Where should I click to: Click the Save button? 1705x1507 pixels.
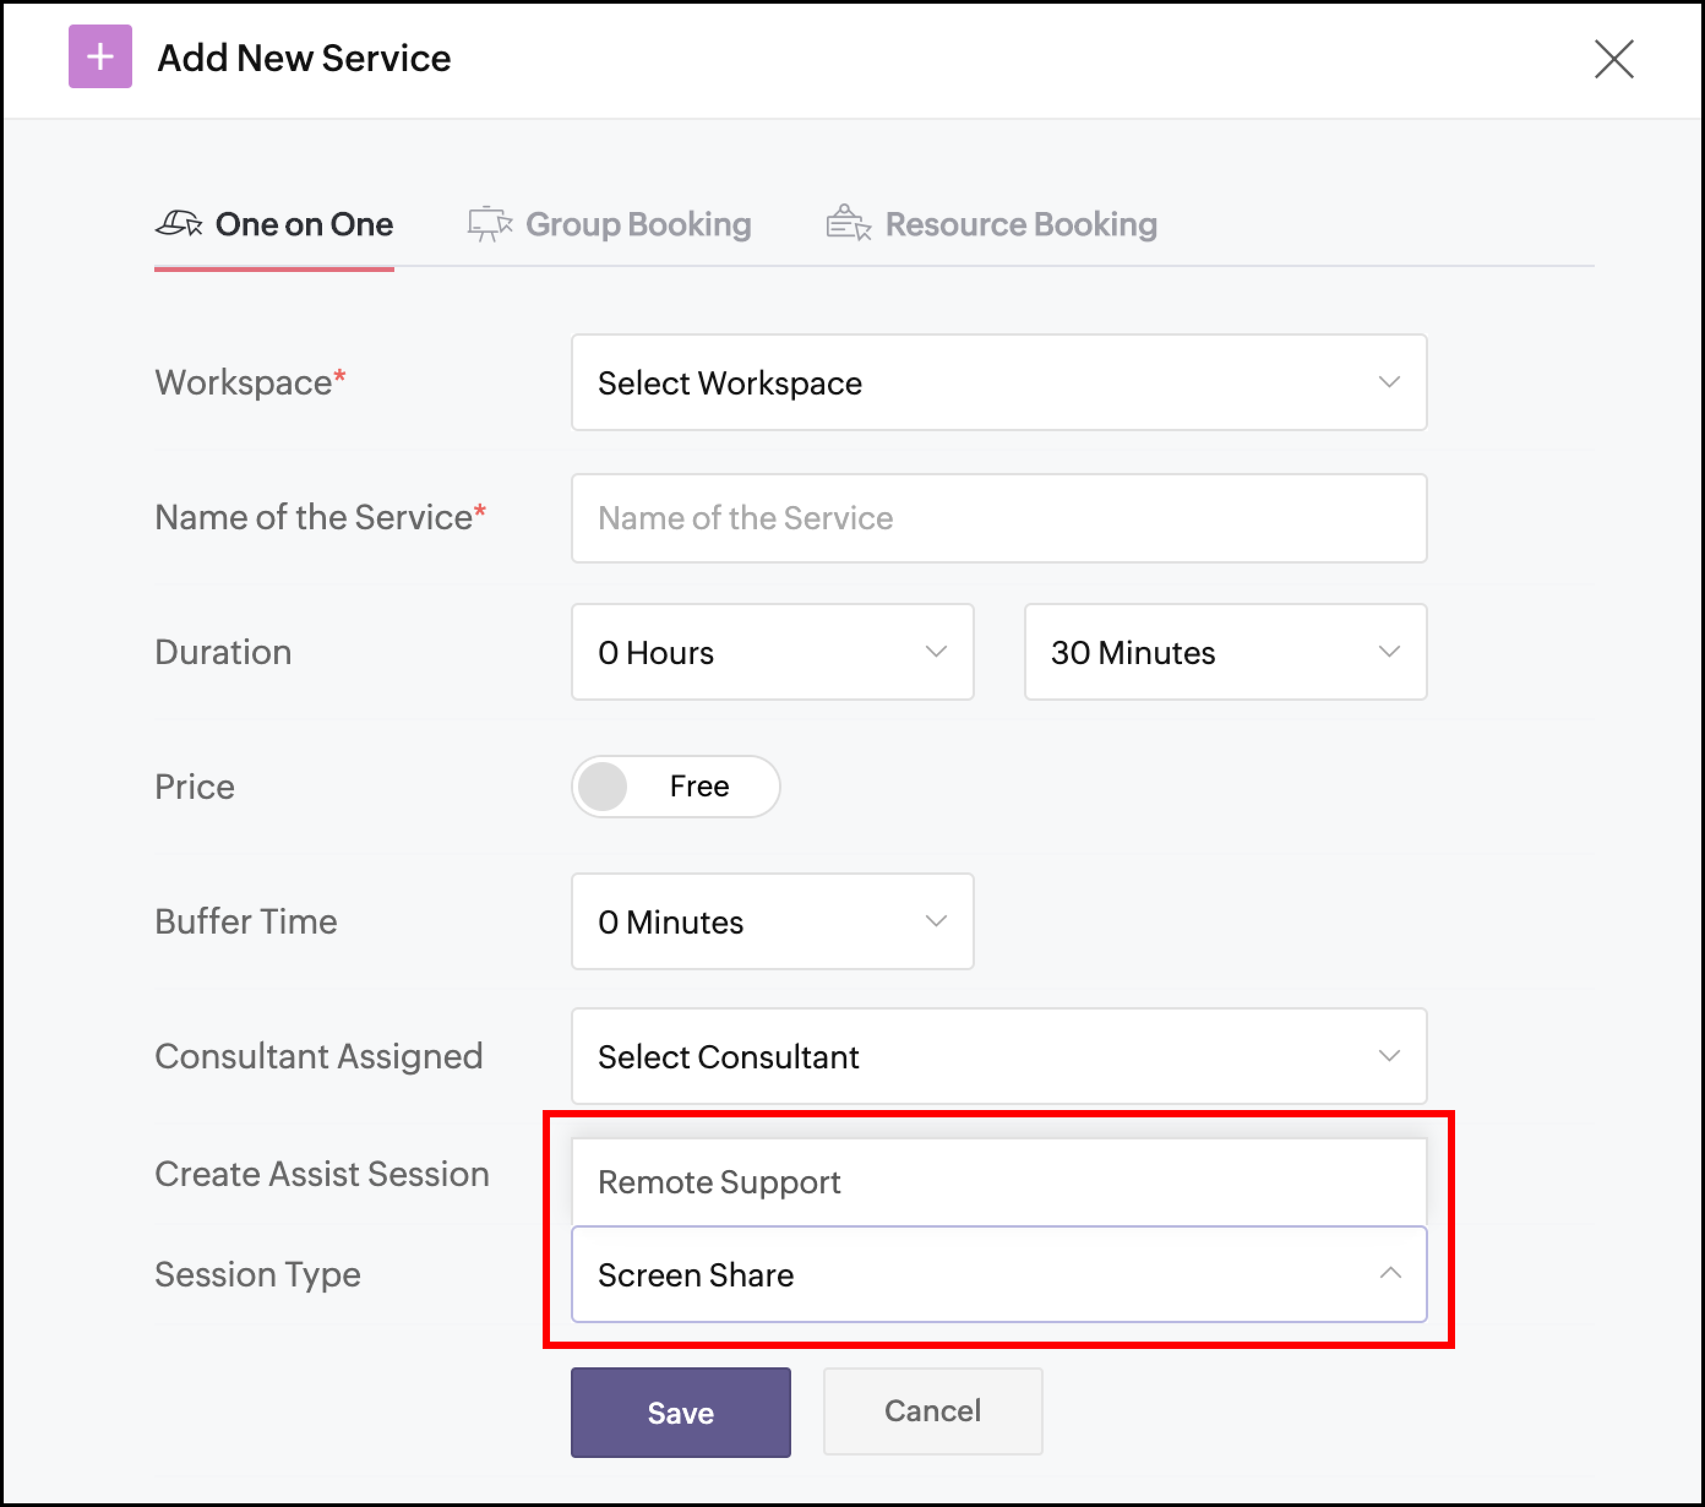coord(680,1412)
